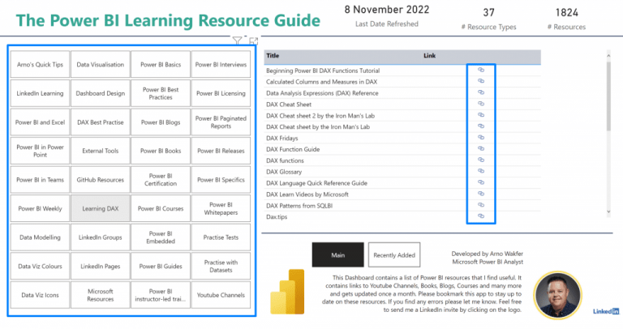Screen dimensions: 623x329
Task: Select the LinkedIn Groups tile
Action: click(100, 237)
